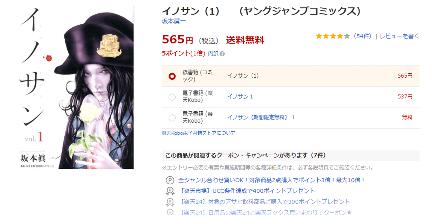This screenshot has height=215, width=433.
Task: Select 電子書籍 radio for 期間限定無料 edition
Action: tap(172, 117)
